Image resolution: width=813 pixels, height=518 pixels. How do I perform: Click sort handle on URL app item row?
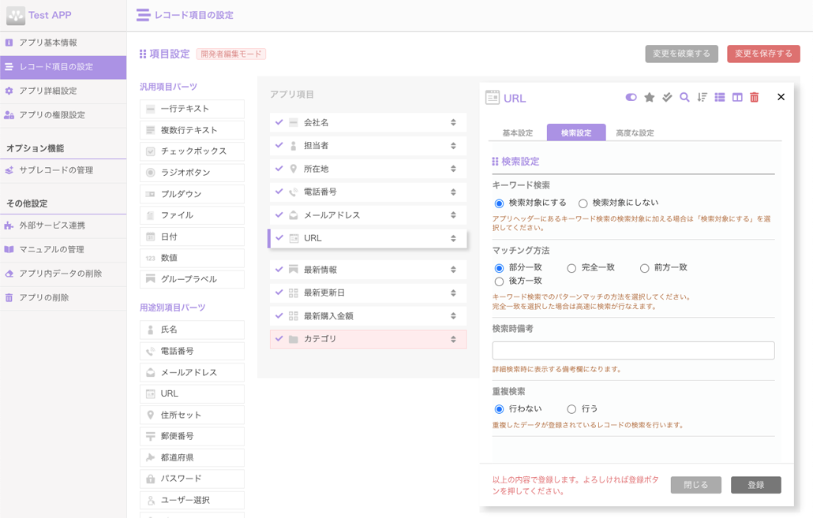pyautogui.click(x=453, y=238)
